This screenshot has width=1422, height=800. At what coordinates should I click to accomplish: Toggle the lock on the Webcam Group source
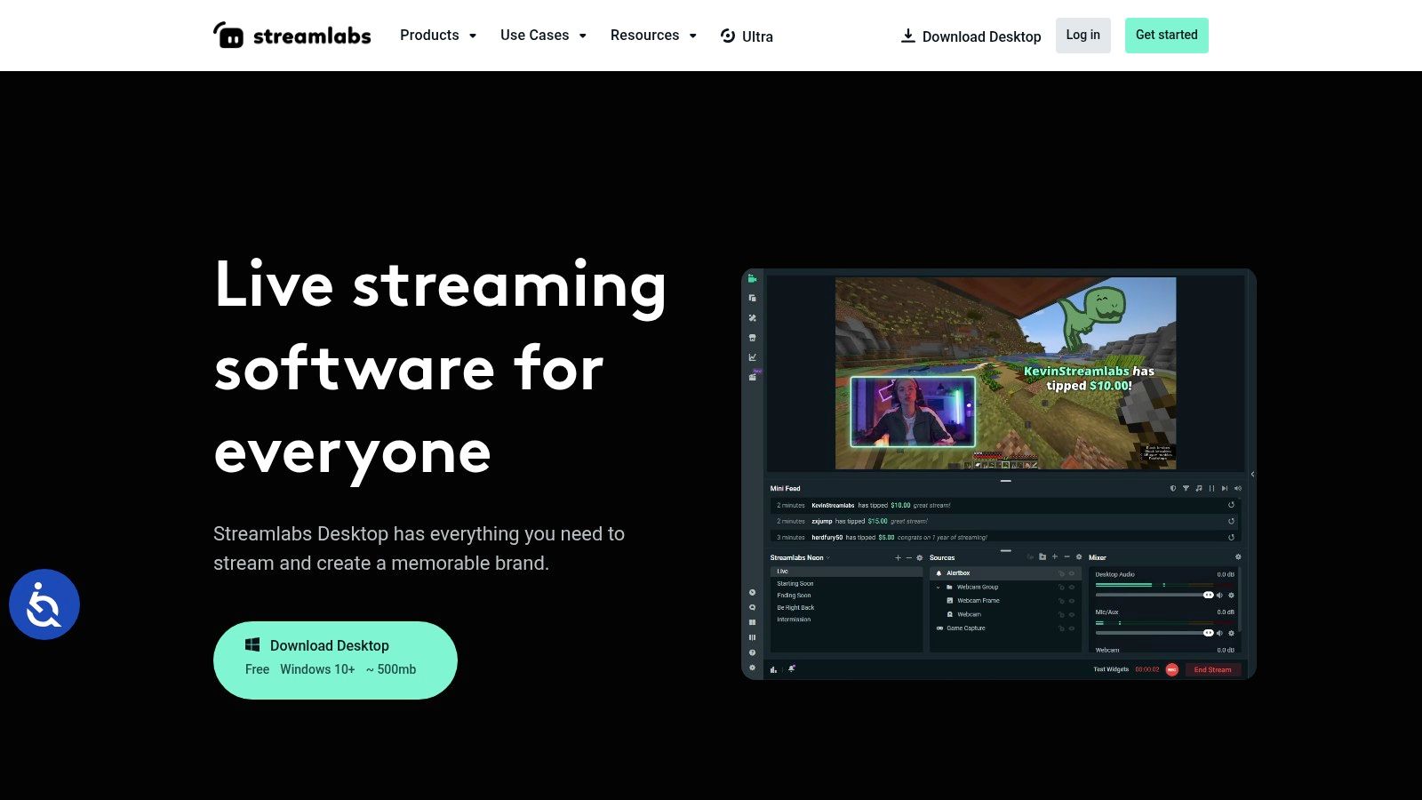click(1061, 588)
